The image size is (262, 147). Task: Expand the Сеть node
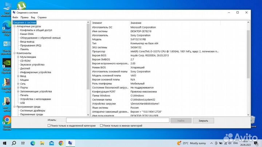tap(18, 84)
